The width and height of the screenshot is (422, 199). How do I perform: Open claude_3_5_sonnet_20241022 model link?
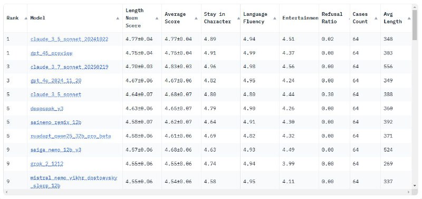click(70, 39)
